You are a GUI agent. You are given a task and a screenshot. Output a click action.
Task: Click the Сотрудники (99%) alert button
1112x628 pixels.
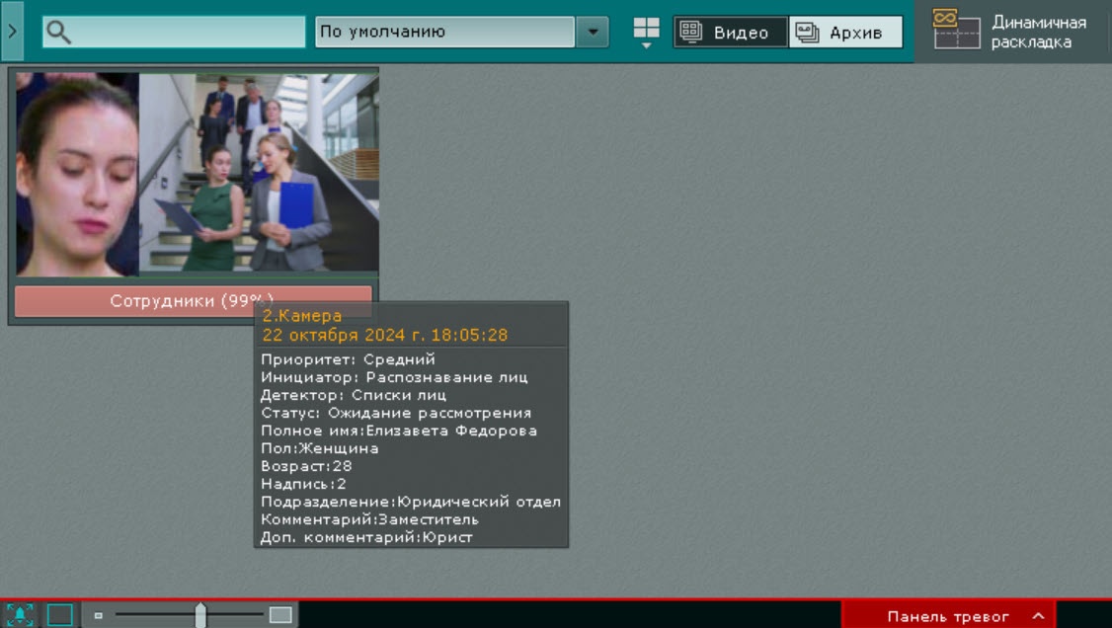[193, 301]
